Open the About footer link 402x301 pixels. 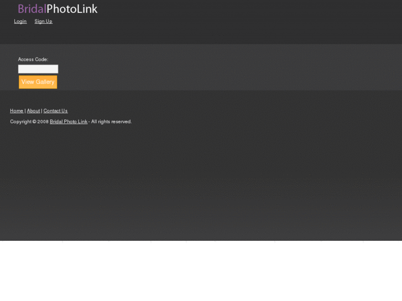pyautogui.click(x=33, y=111)
